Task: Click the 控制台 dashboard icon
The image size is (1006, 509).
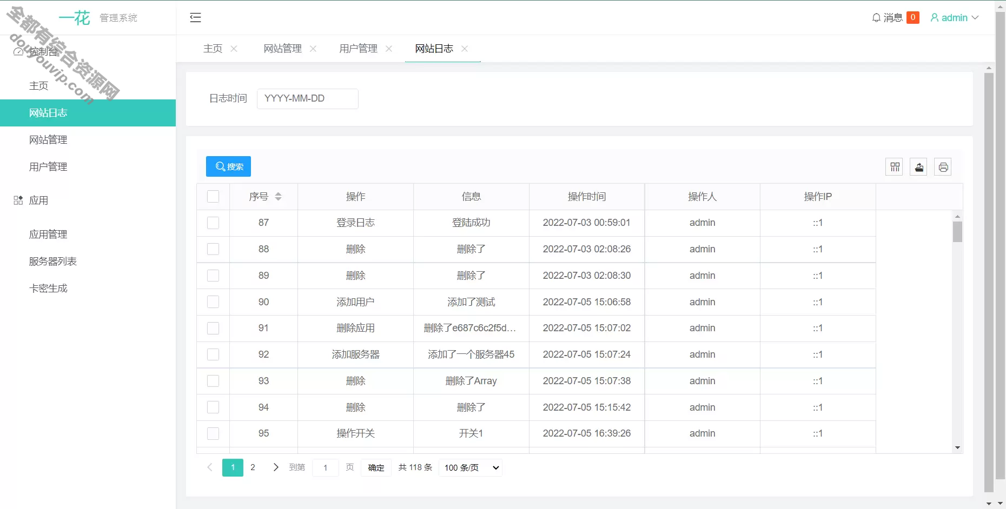Action: 18,52
